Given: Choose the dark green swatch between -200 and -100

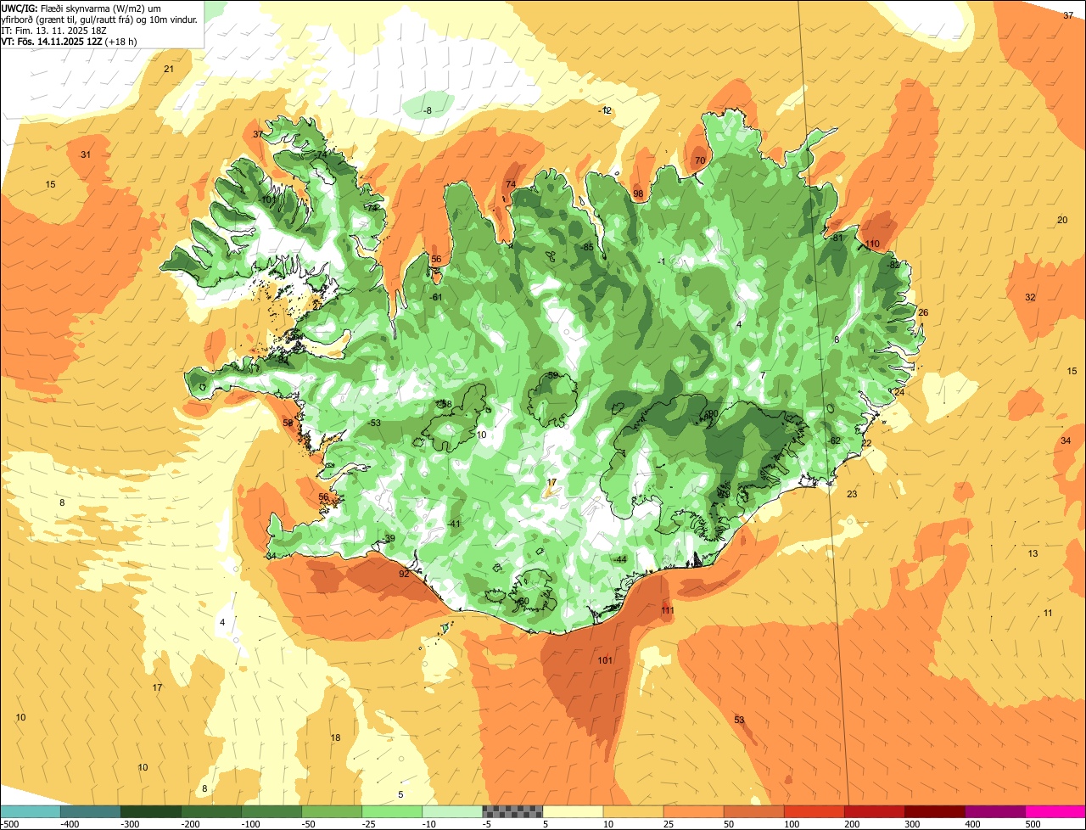Looking at the screenshot, I should click(210, 810).
